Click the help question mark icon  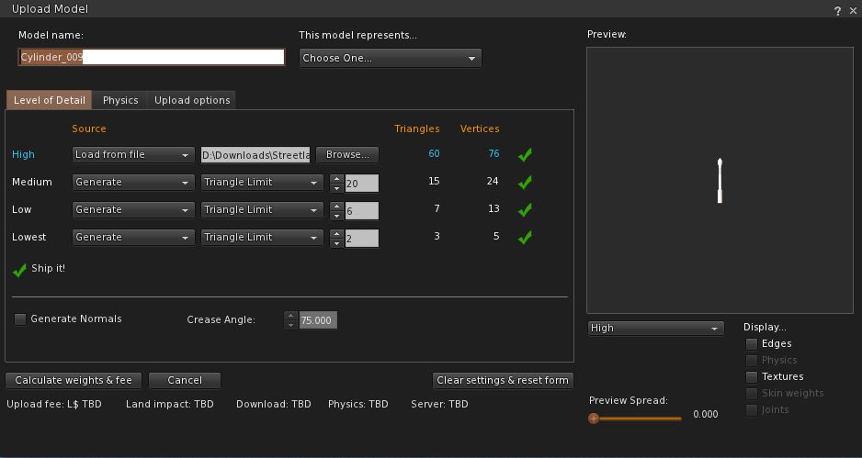[837, 11]
